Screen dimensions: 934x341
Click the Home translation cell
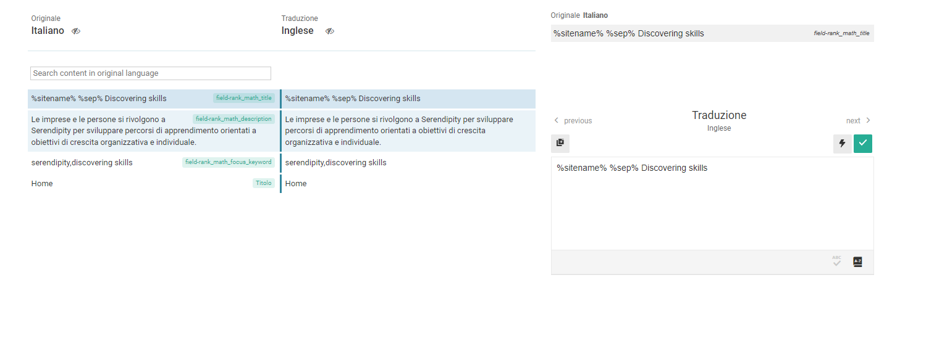(x=408, y=184)
